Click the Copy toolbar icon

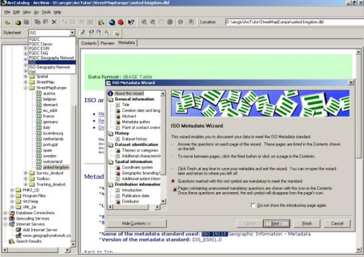click(x=37, y=22)
